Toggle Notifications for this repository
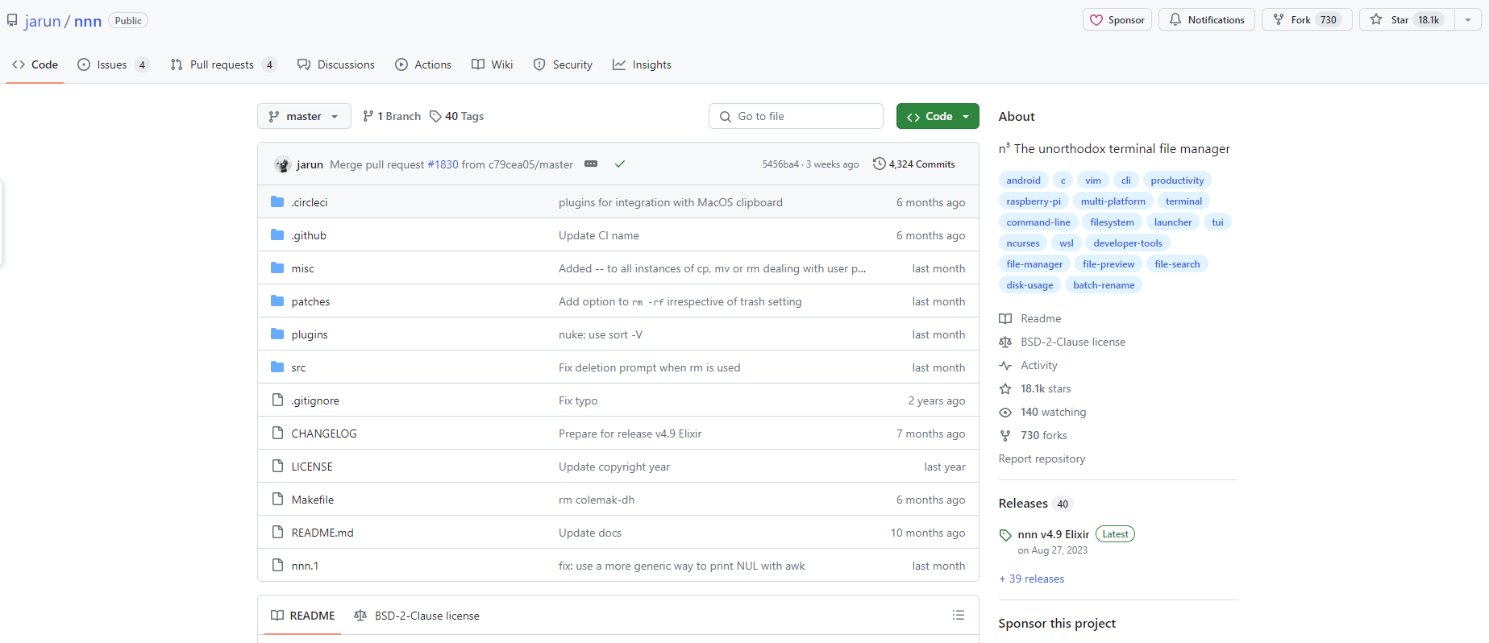Image resolution: width=1489 pixels, height=643 pixels. (x=1206, y=20)
